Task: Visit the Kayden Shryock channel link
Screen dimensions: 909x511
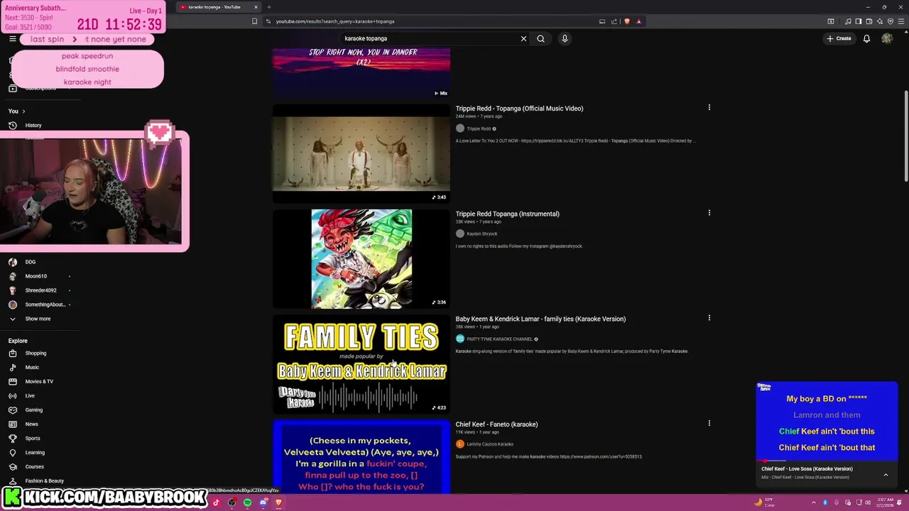Action: pos(481,233)
